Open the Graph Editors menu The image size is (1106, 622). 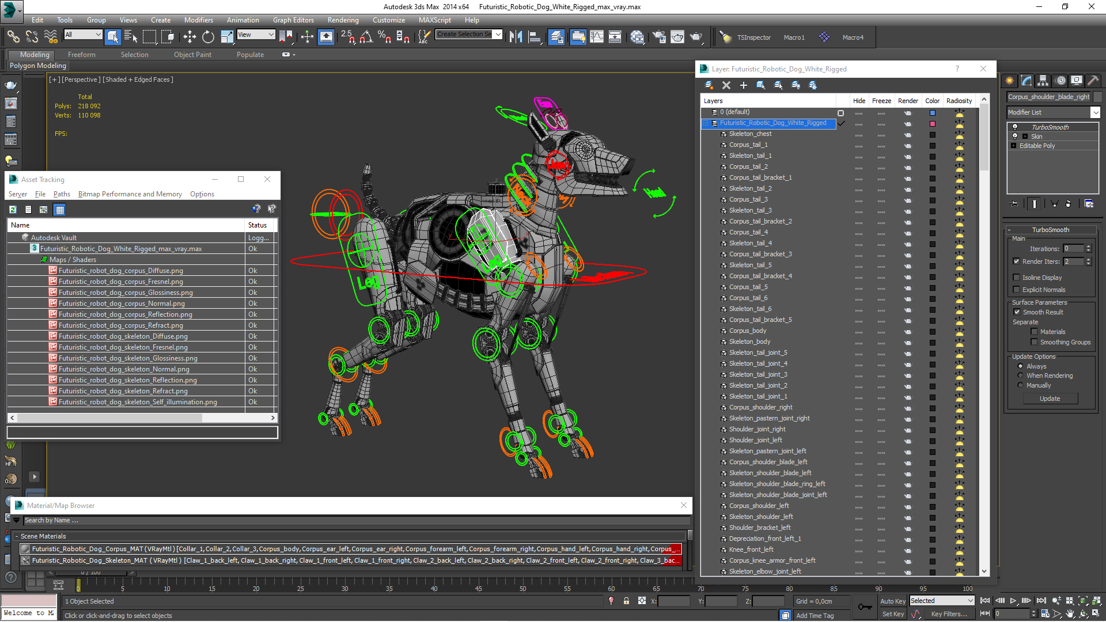click(293, 20)
